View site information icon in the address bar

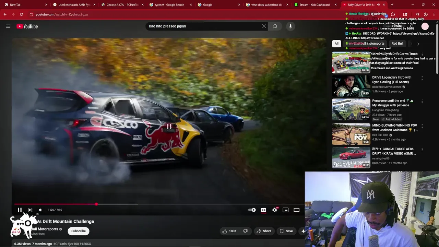31,14
